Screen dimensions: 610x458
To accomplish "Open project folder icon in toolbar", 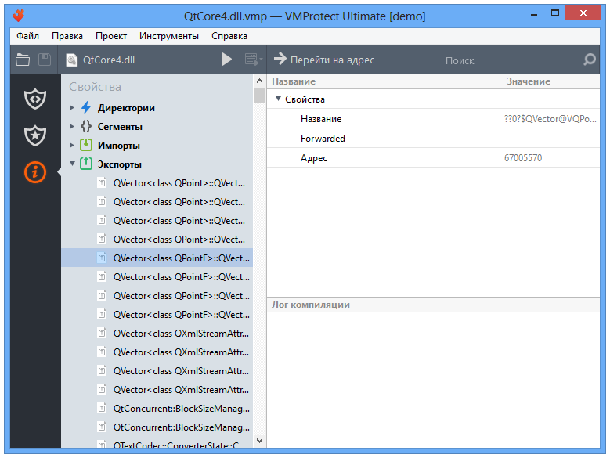I will tap(23, 60).
